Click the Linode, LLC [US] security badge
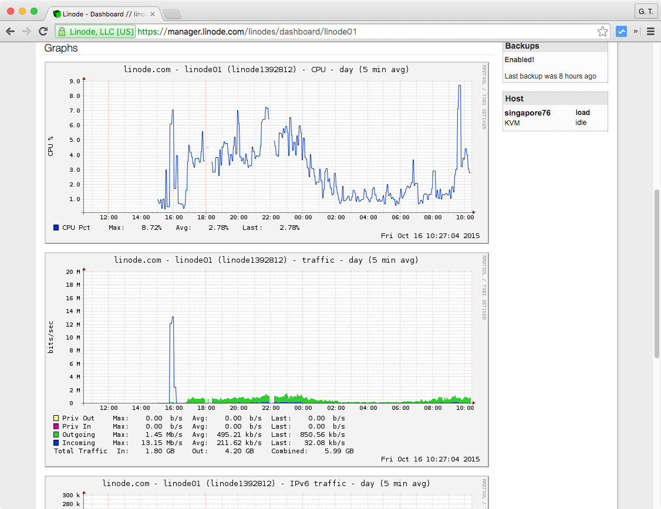This screenshot has height=509, width=661. coord(94,31)
